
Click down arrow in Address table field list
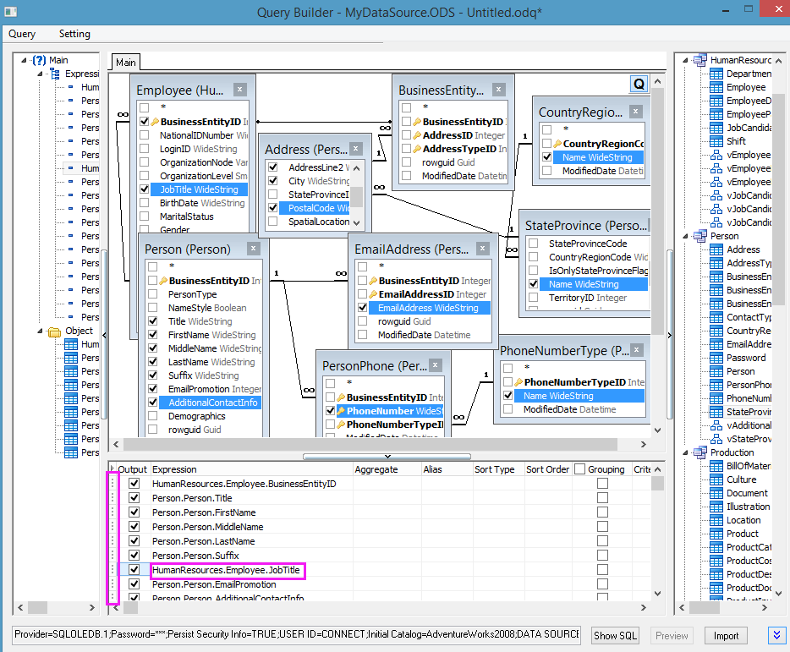(357, 222)
